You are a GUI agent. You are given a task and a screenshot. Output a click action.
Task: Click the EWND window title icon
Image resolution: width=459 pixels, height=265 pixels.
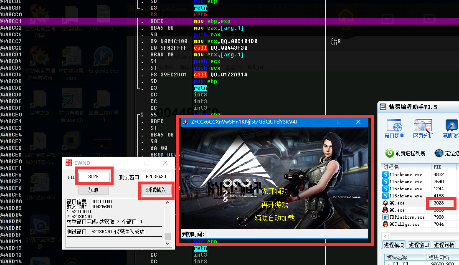[x=69, y=163]
